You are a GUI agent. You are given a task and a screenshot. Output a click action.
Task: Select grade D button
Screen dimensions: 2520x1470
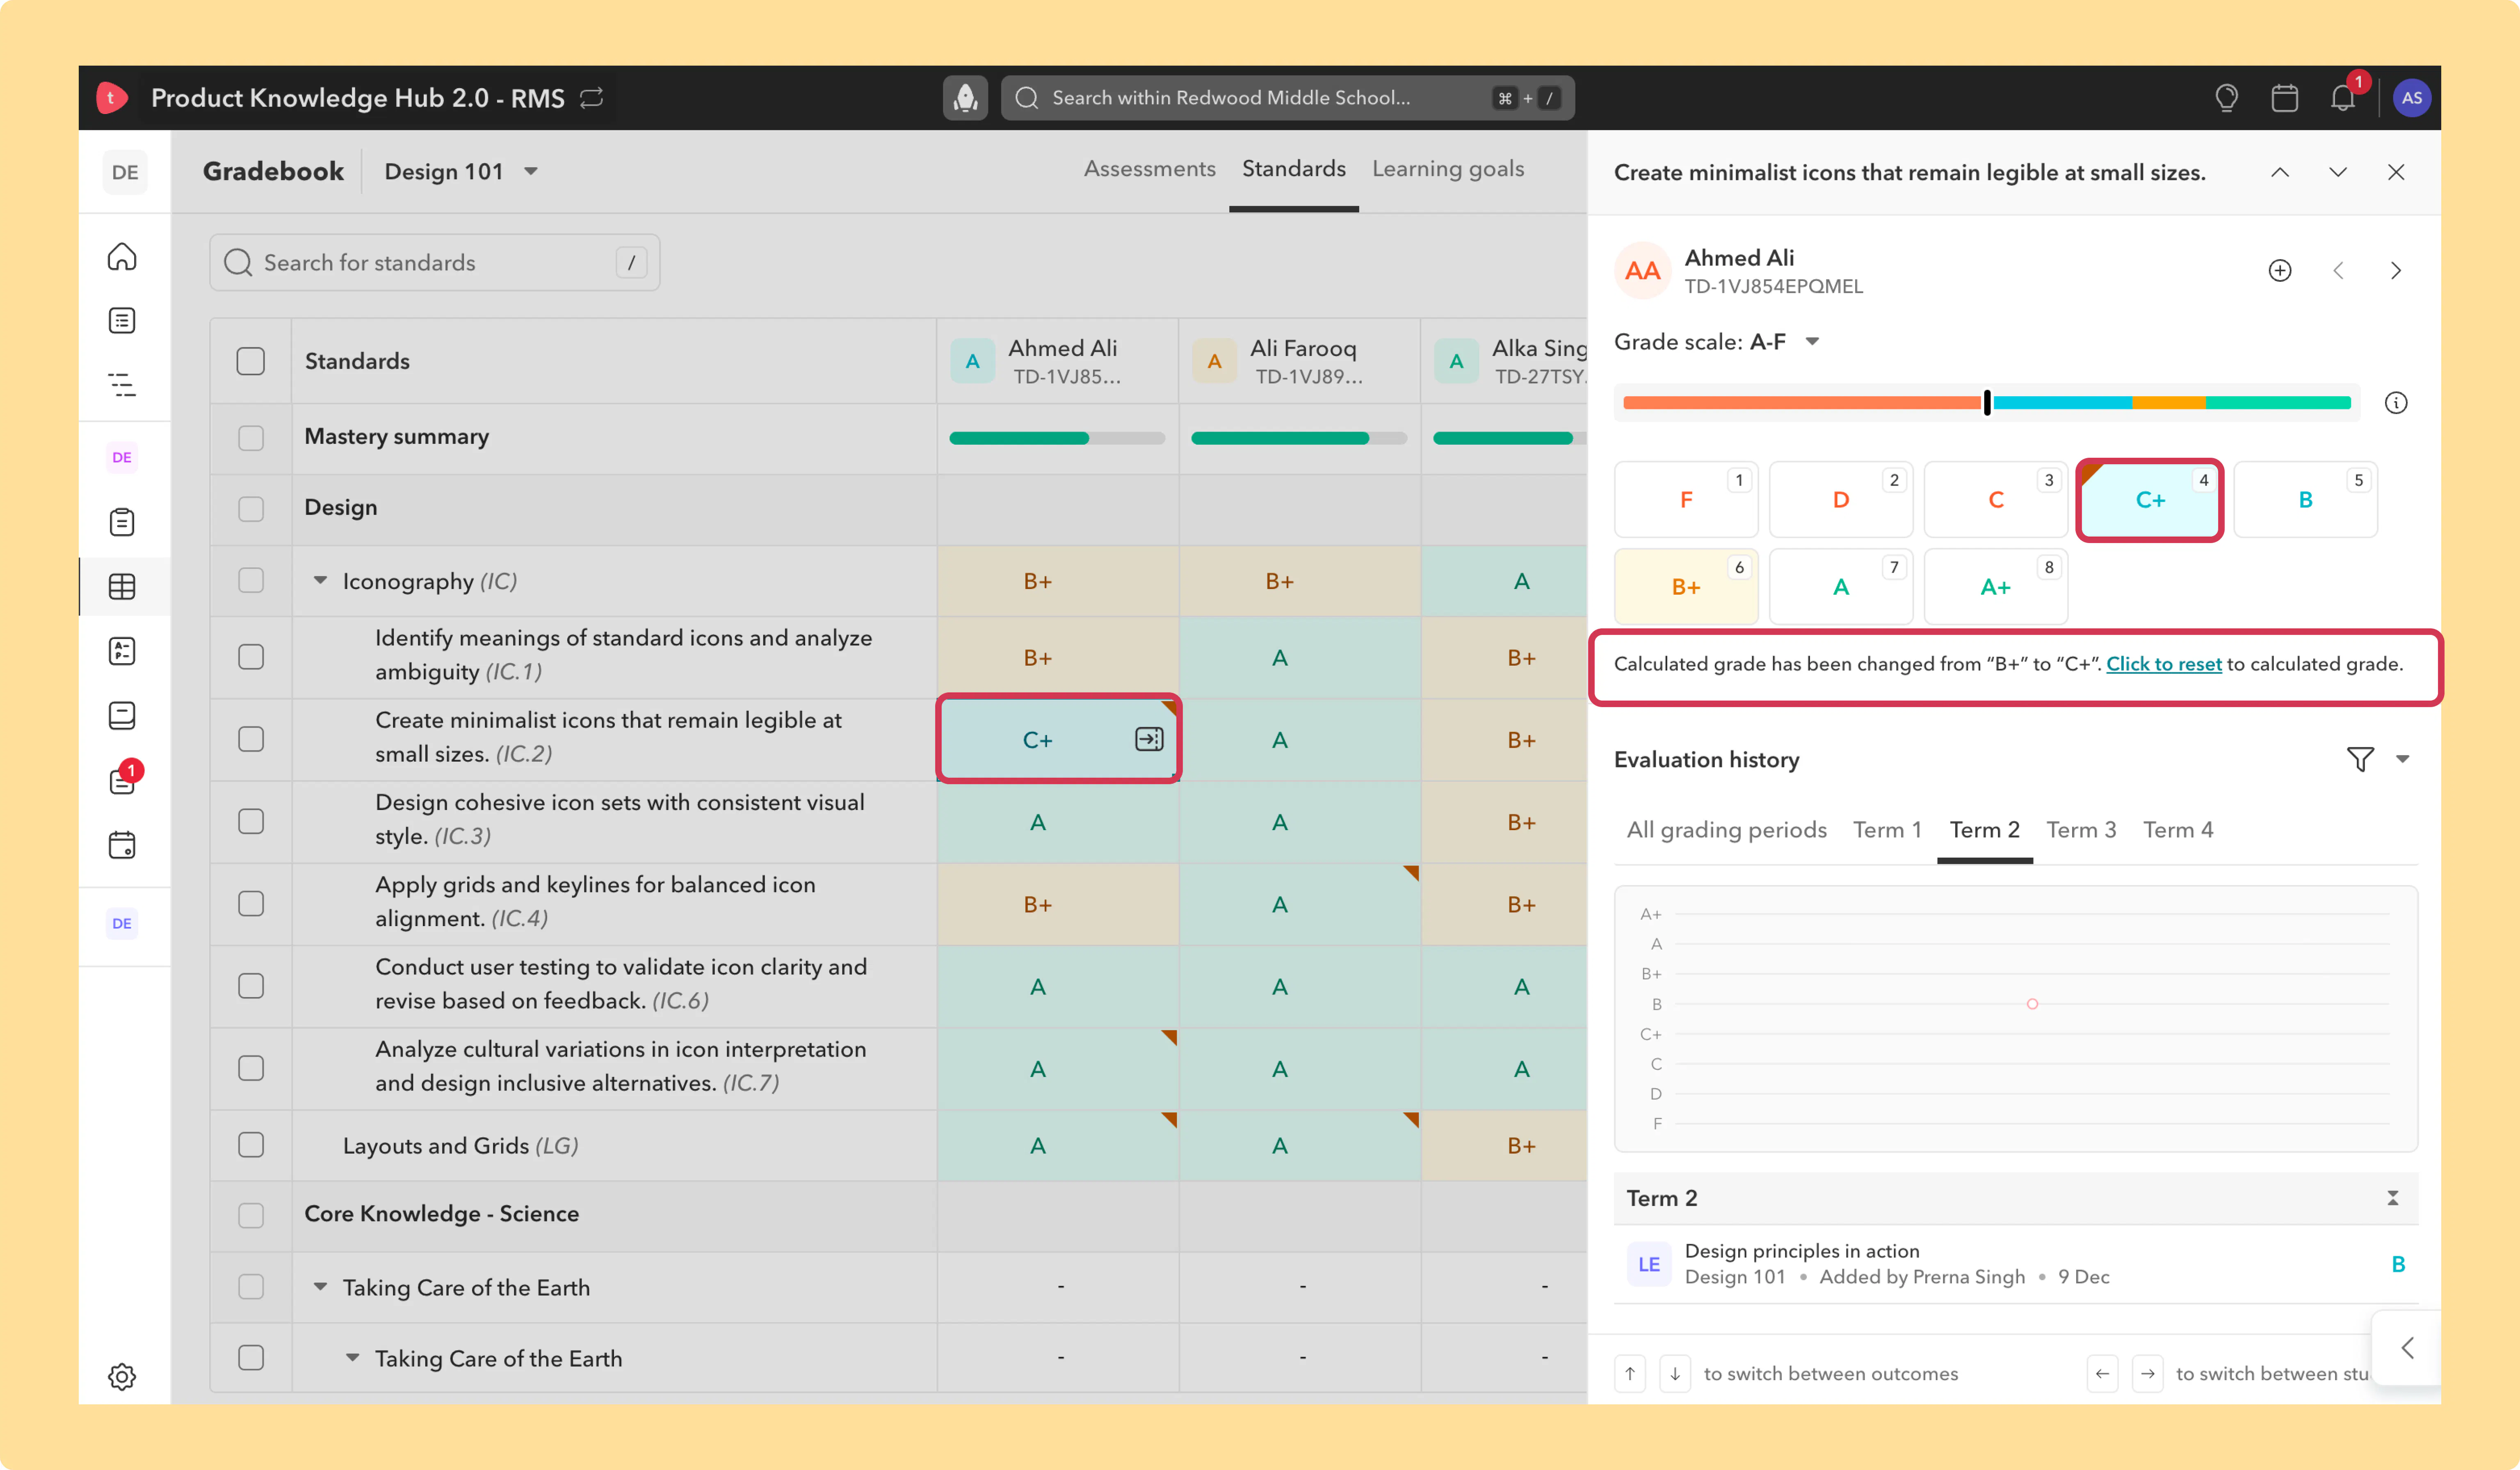click(x=1841, y=500)
